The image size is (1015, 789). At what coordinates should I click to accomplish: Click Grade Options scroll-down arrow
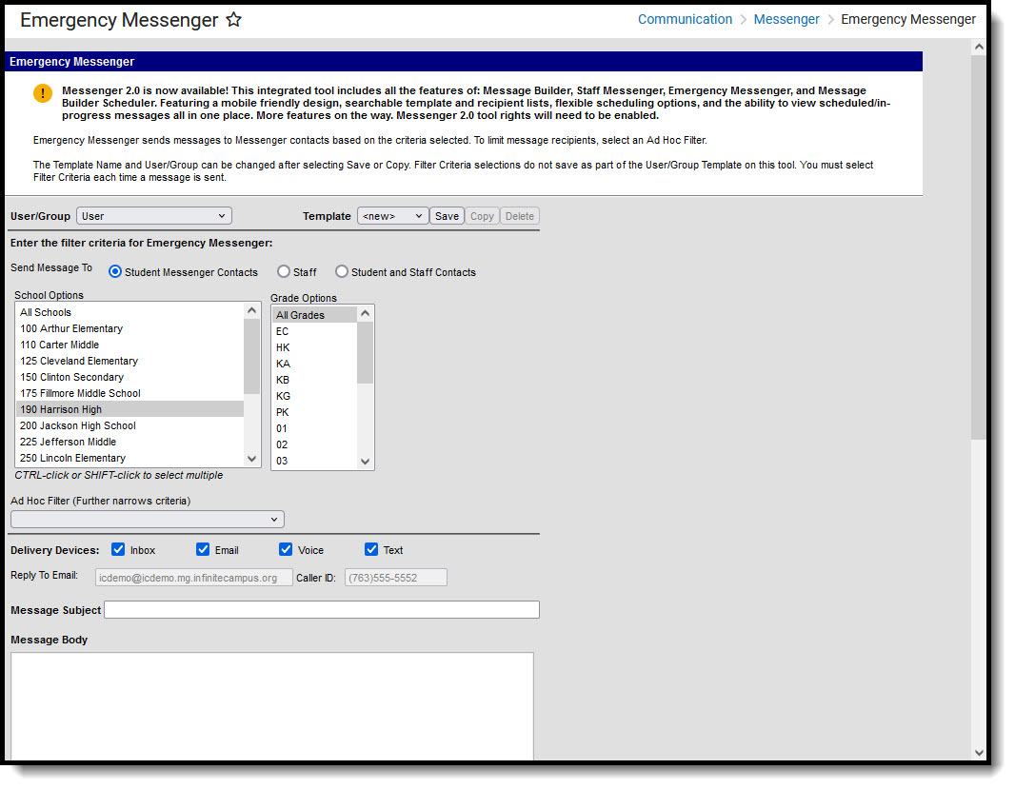(365, 462)
